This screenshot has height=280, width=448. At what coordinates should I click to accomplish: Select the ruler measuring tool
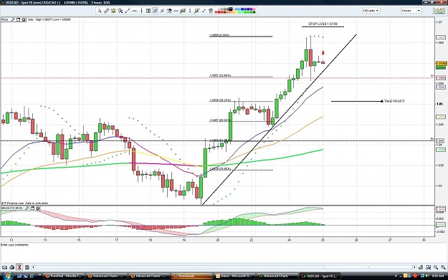107,11
